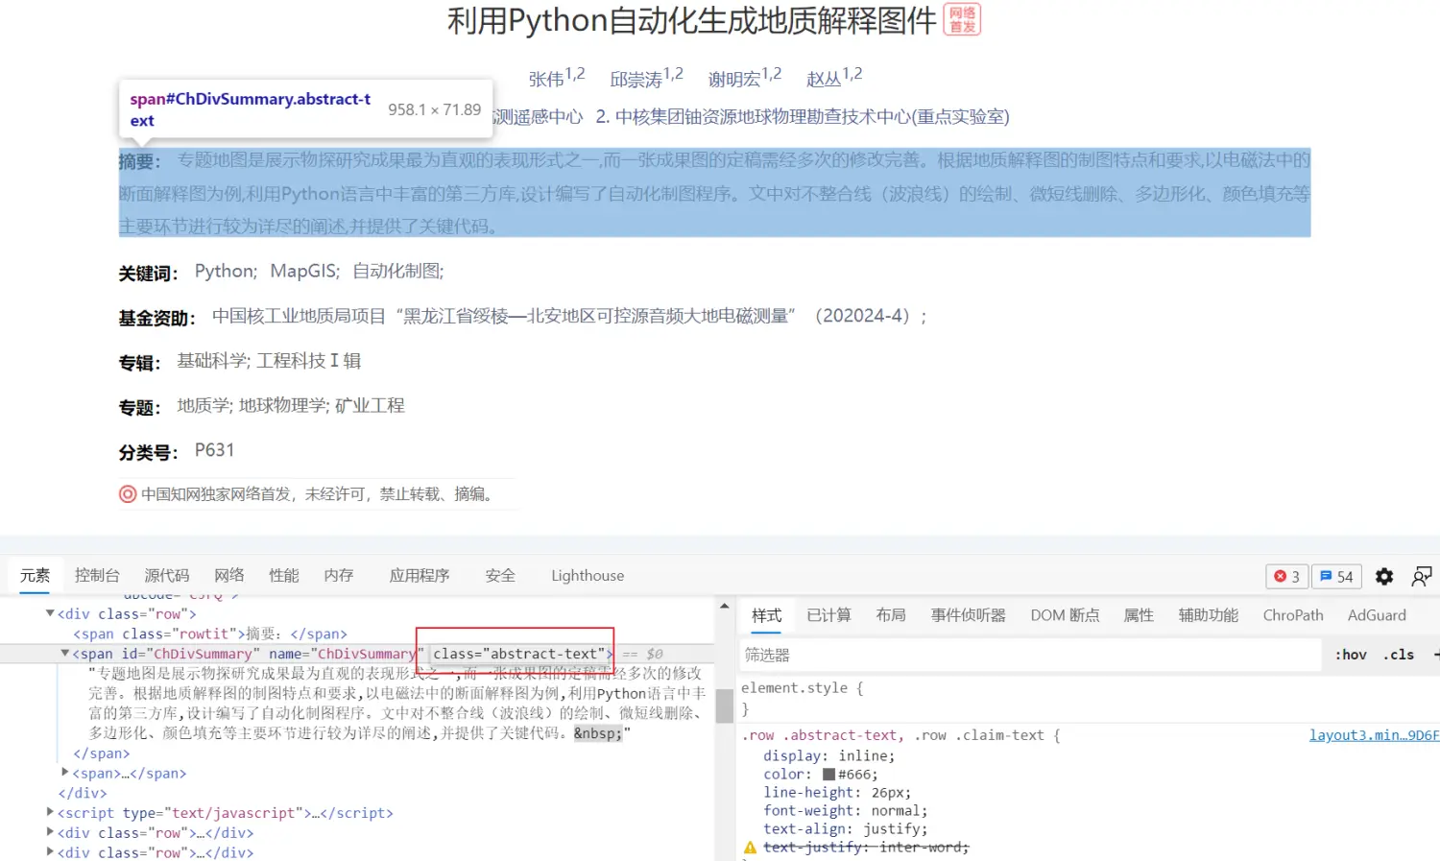
Task: Click the 筛选器 filter input field
Action: [1031, 655]
